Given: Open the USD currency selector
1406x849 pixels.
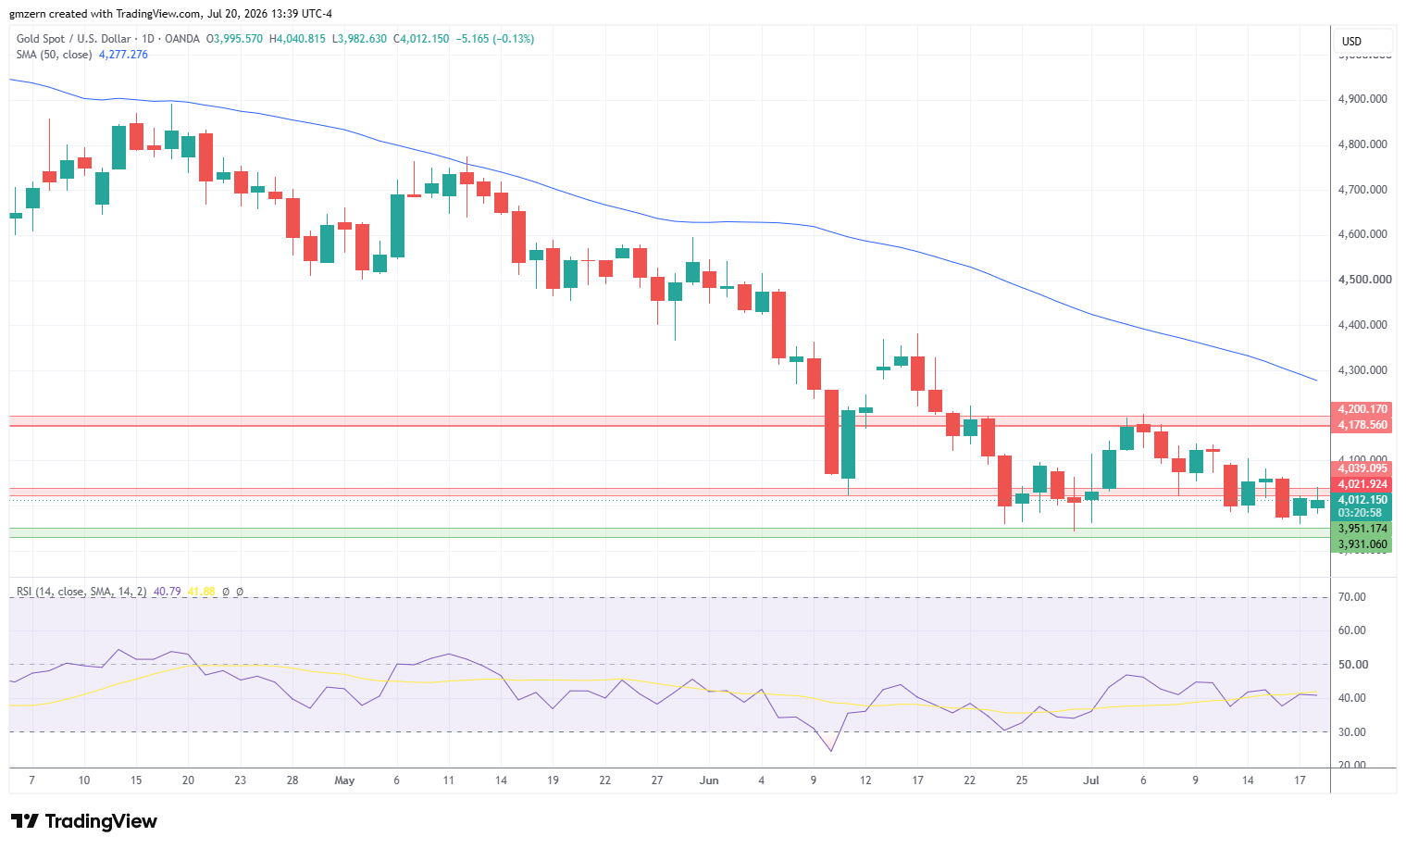Looking at the screenshot, I should coord(1362,42).
